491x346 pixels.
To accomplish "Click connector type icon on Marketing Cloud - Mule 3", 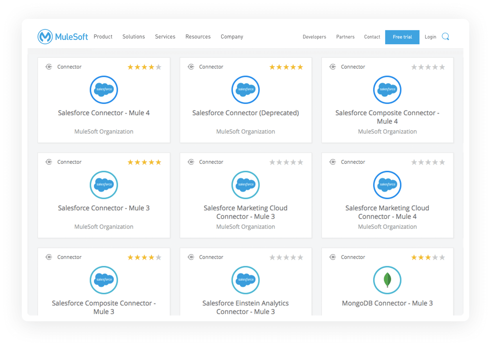I will [x=191, y=162].
